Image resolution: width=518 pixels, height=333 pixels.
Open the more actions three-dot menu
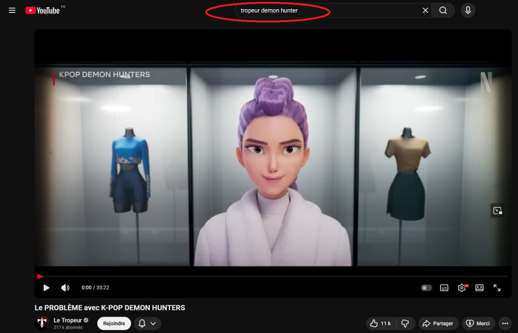(505, 323)
